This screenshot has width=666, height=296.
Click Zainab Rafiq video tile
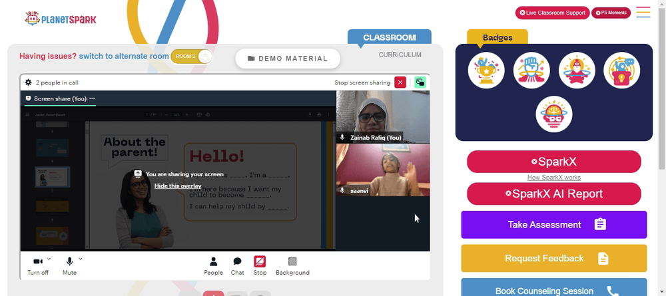click(383, 116)
